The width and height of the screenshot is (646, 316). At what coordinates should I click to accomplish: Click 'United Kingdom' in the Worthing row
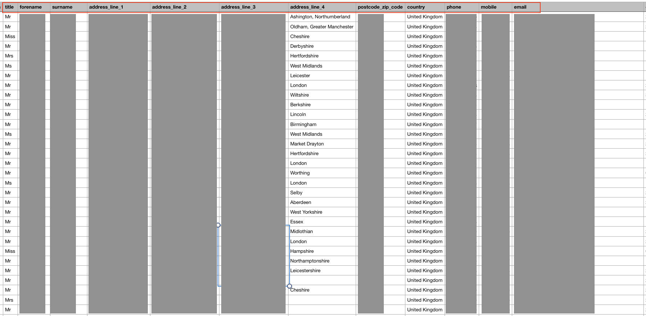(x=425, y=173)
